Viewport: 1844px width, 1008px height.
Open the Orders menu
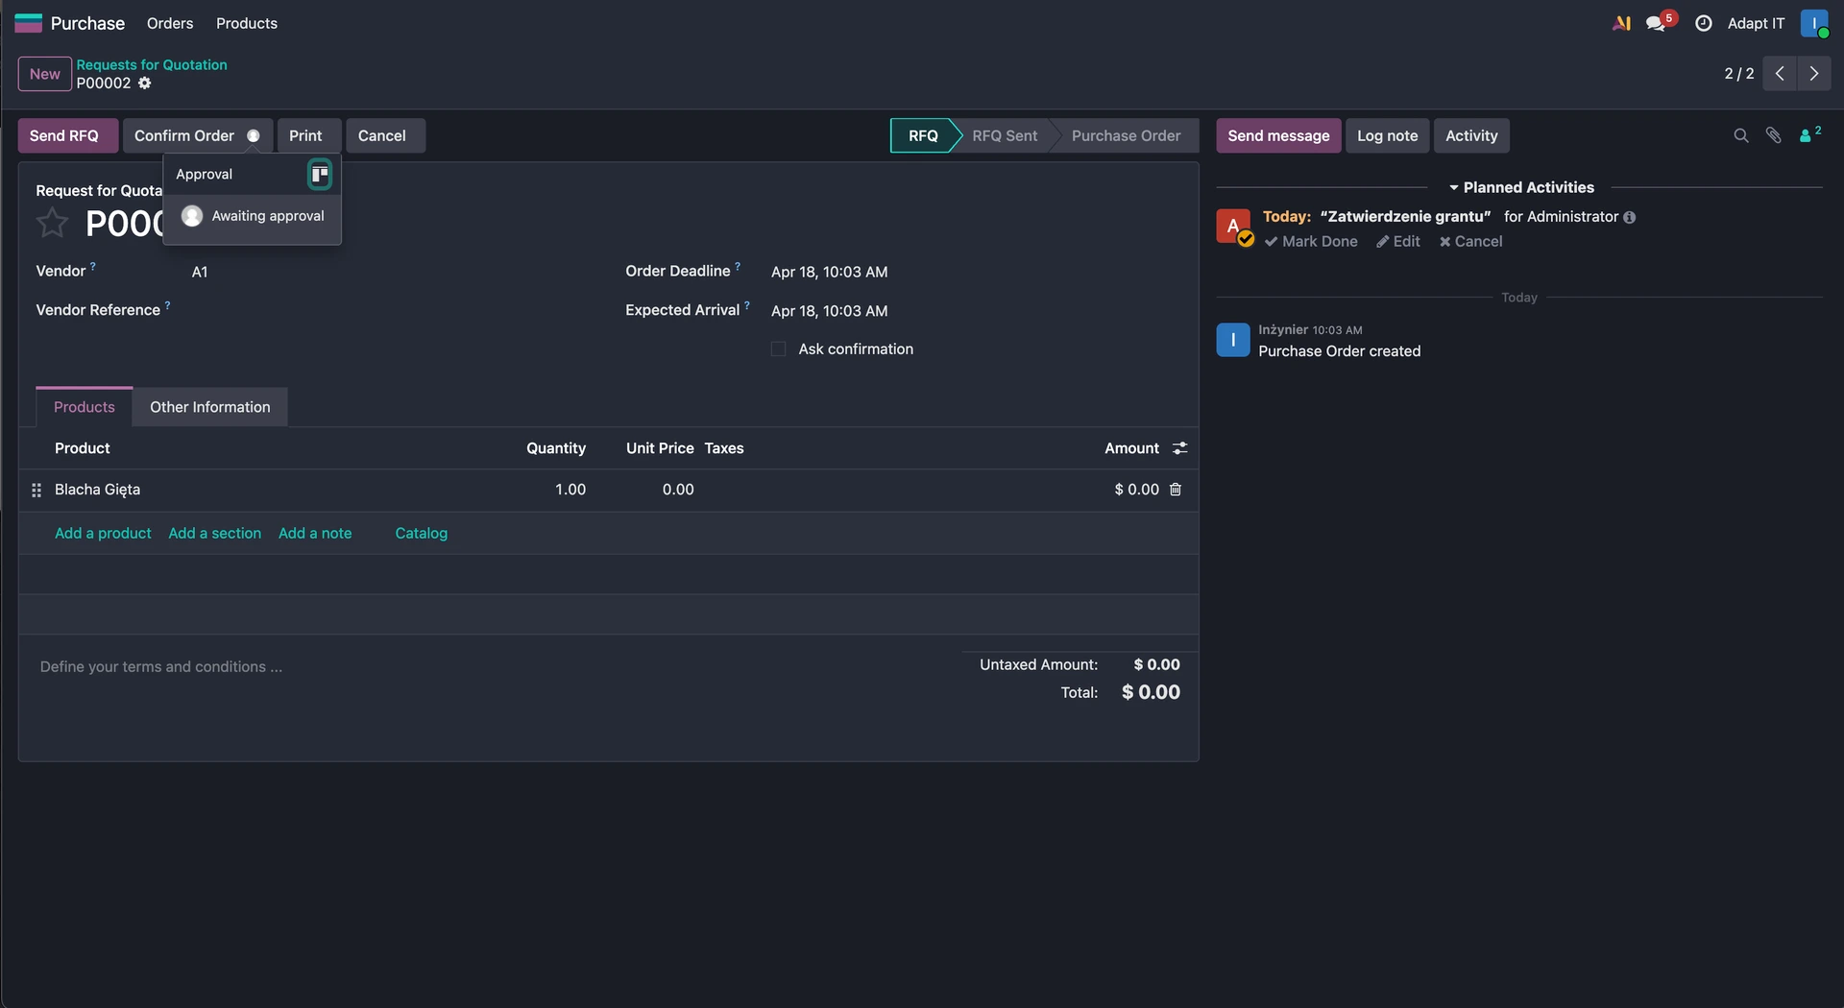tap(170, 23)
